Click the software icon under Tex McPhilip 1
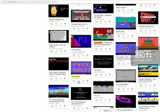The width and height of the screenshot is (160, 112). pos(97,22)
